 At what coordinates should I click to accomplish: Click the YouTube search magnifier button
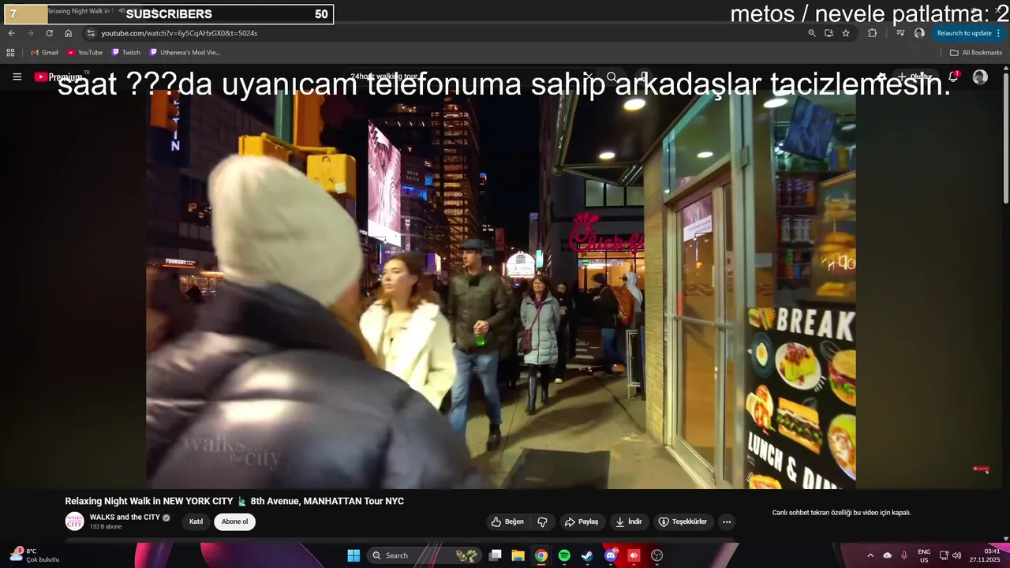click(612, 77)
